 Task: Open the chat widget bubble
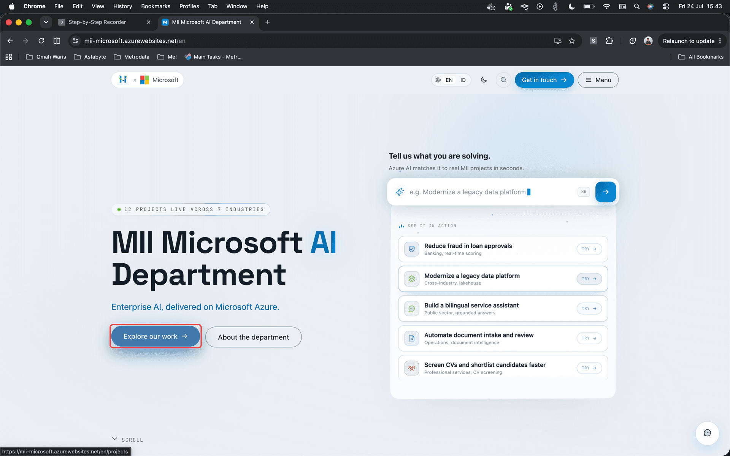[707, 433]
